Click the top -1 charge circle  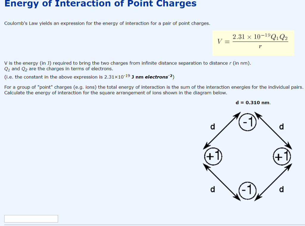click(x=248, y=122)
